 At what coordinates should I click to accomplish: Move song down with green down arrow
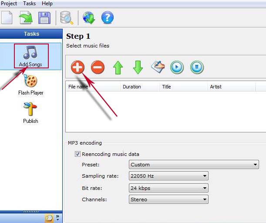138,68
